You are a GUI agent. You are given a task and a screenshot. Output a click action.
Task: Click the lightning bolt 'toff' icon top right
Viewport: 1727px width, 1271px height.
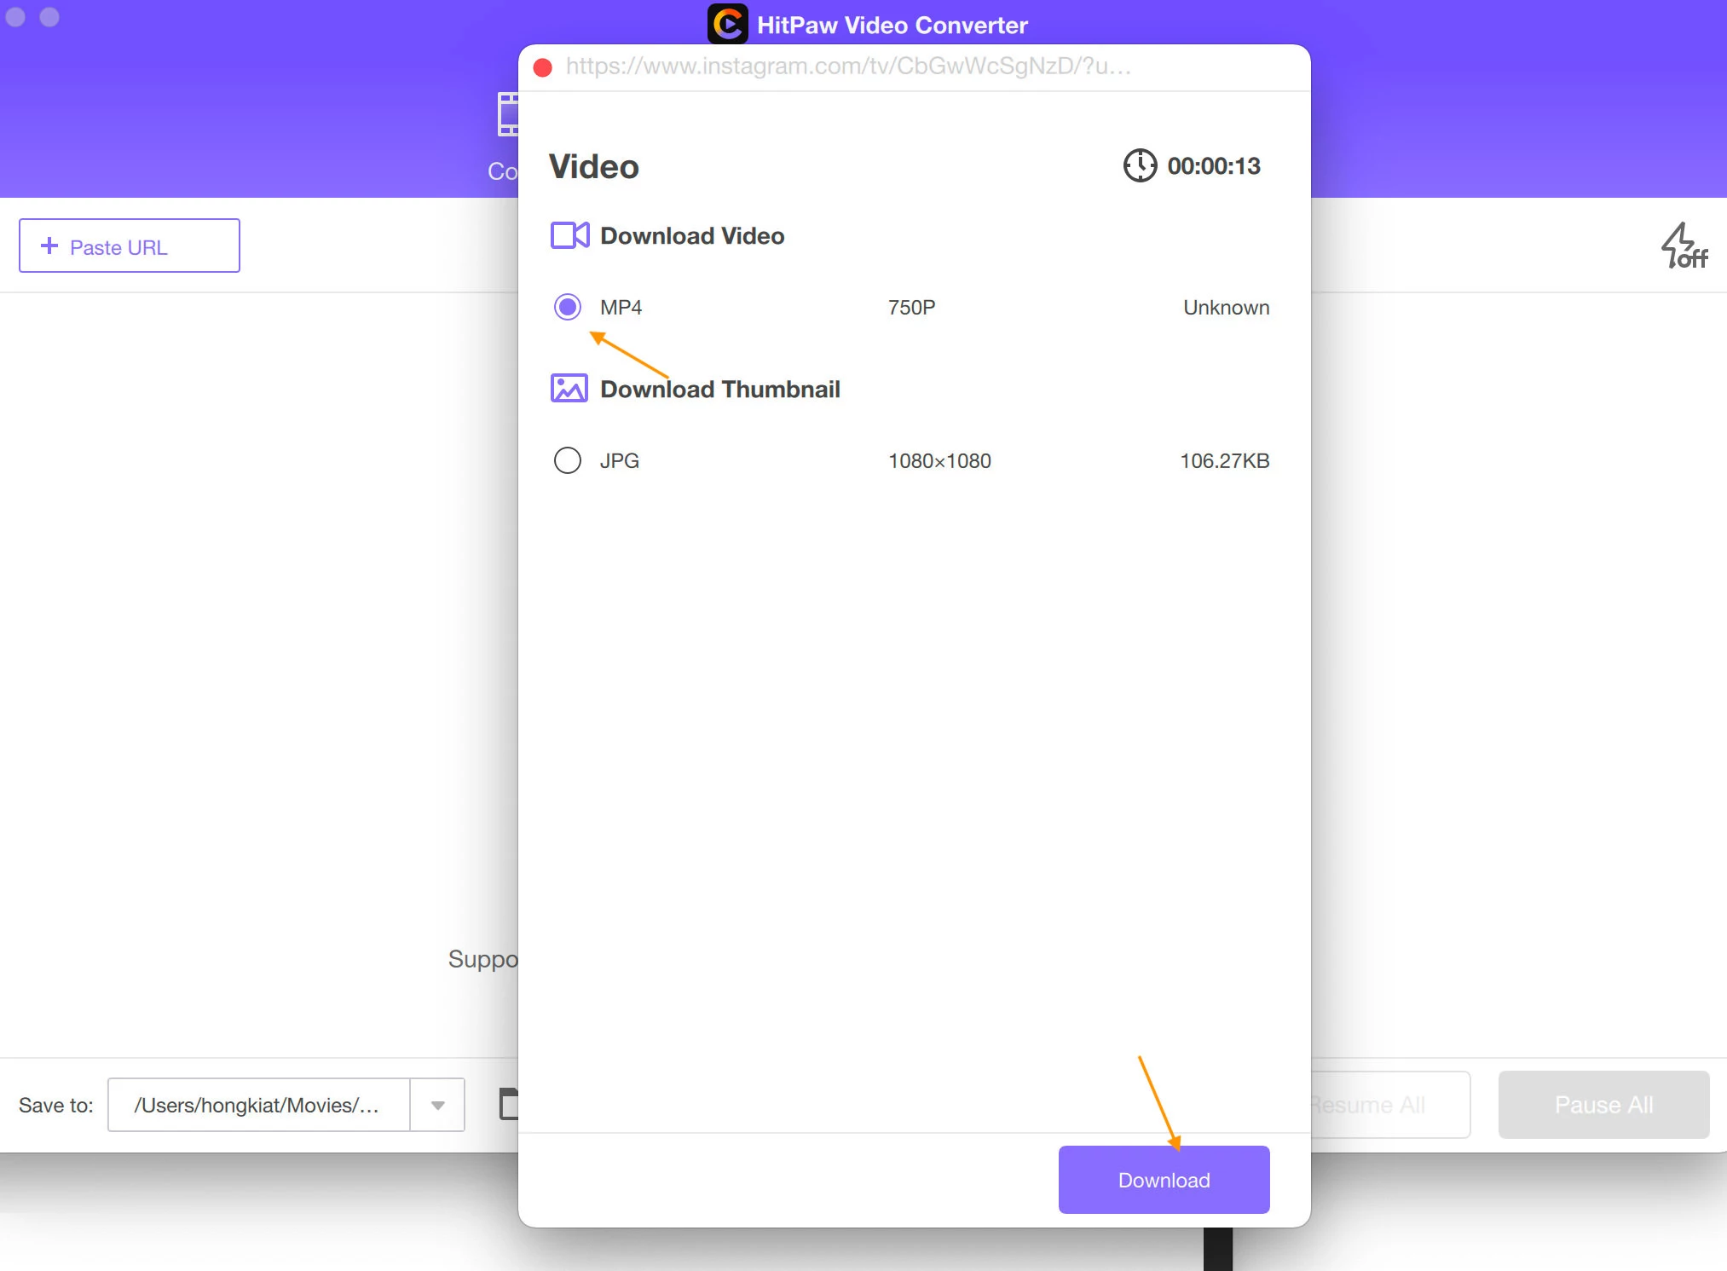pyautogui.click(x=1680, y=246)
